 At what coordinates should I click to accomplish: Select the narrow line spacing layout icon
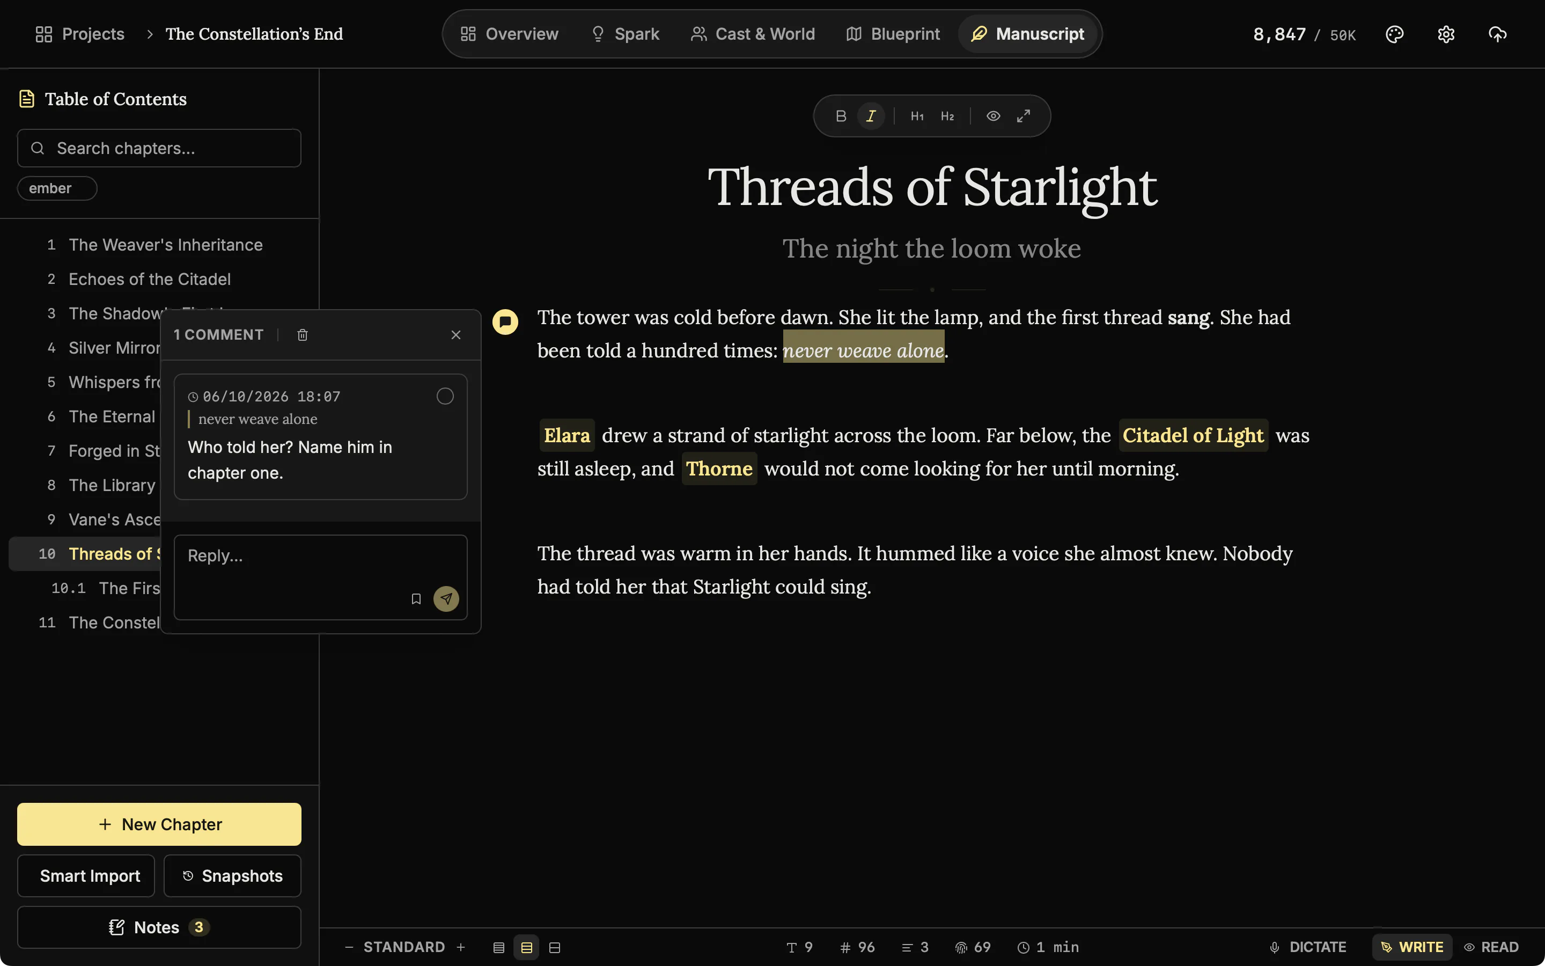pyautogui.click(x=499, y=947)
